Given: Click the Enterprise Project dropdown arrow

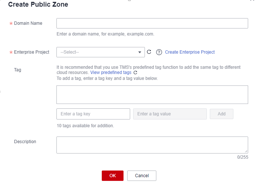Looking at the screenshot, I should tap(140, 52).
